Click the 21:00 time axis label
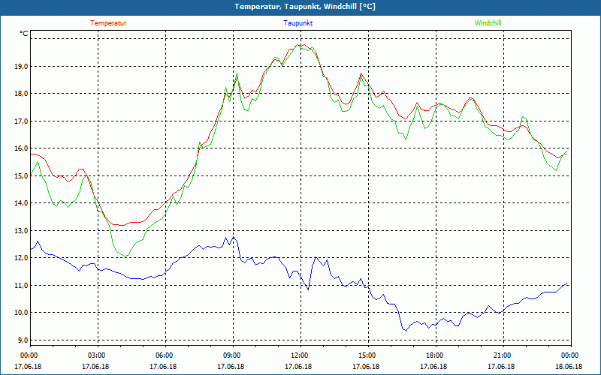This screenshot has width=601, height=375. (503, 355)
